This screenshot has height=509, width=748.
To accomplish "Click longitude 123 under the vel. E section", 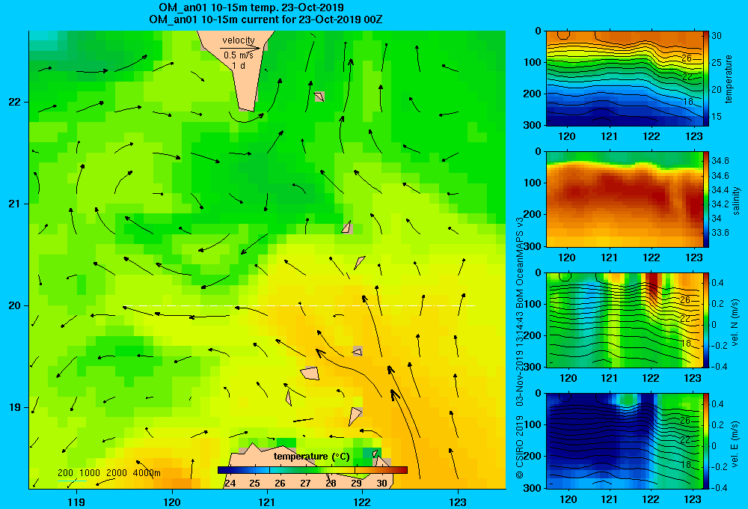I will [x=693, y=499].
